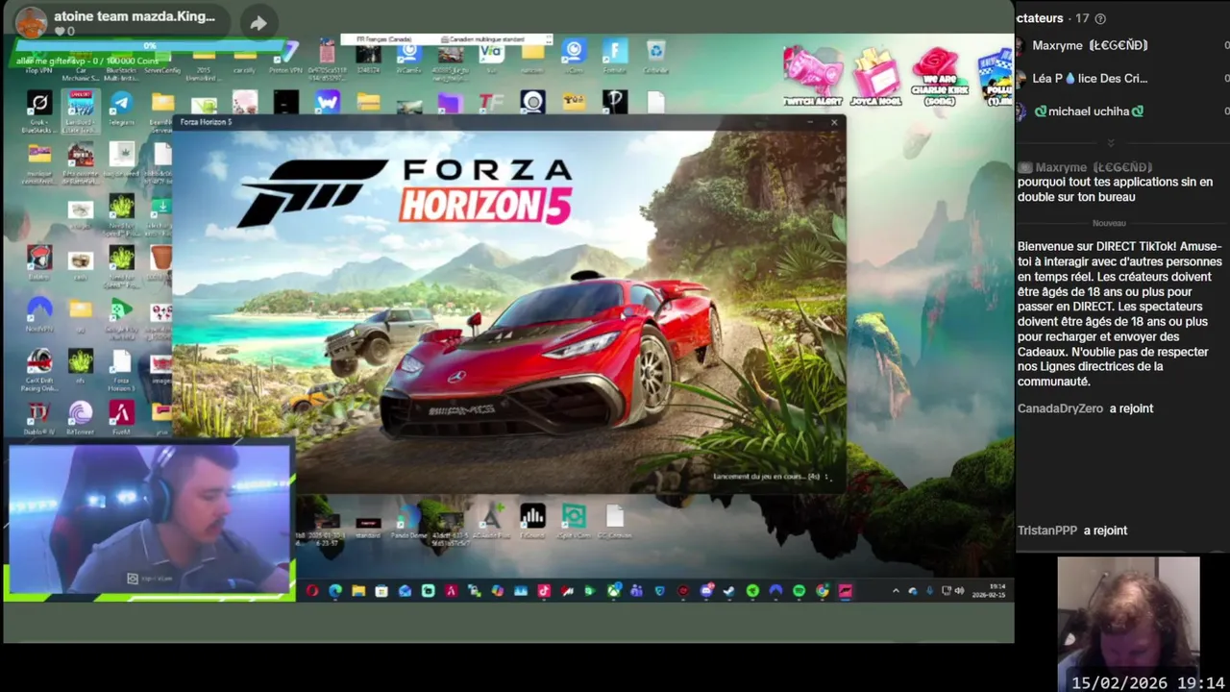Click the streamer face-cam overlay
This screenshot has width=1230, height=692.
coord(149,520)
